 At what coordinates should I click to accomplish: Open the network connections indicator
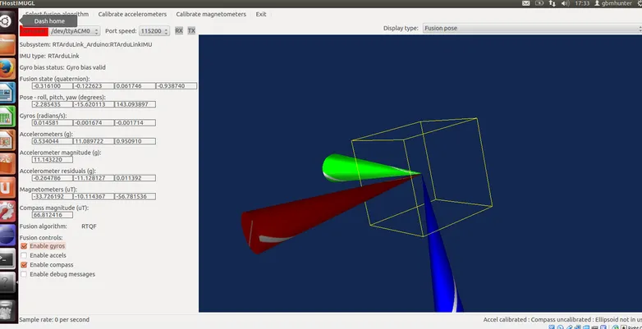[x=553, y=4]
